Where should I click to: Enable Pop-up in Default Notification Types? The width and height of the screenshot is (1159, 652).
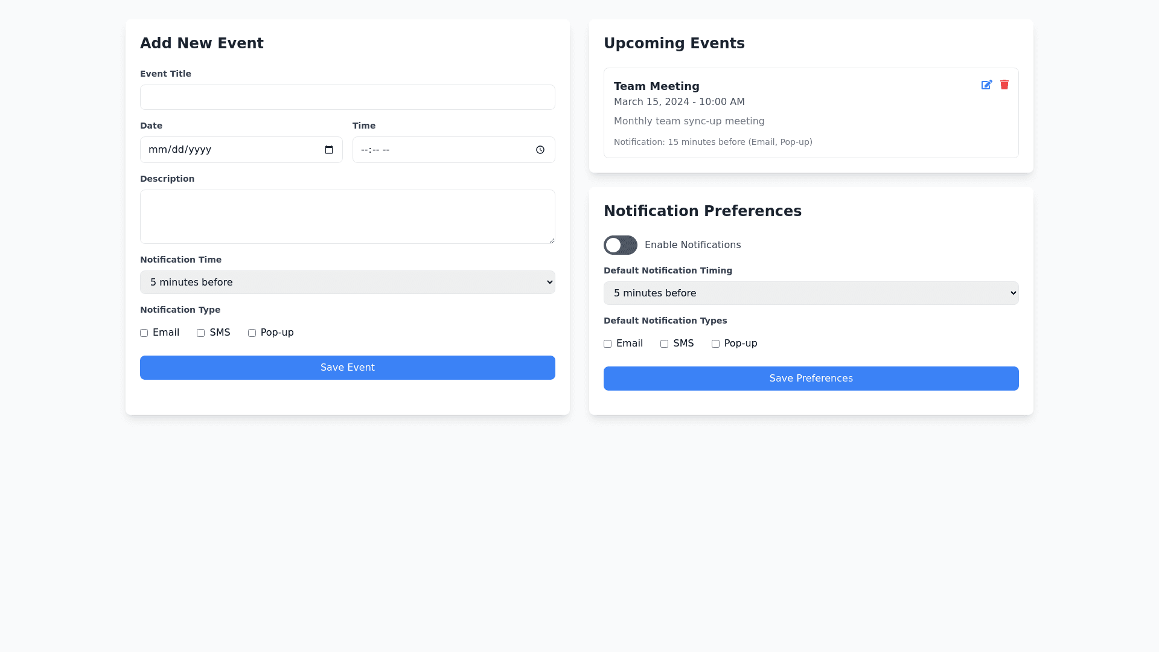click(716, 344)
